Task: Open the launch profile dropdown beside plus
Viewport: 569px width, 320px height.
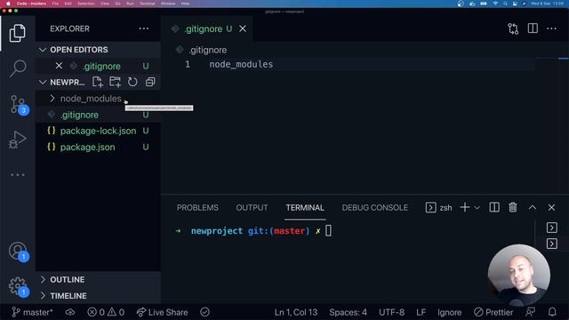Action: [477, 208]
